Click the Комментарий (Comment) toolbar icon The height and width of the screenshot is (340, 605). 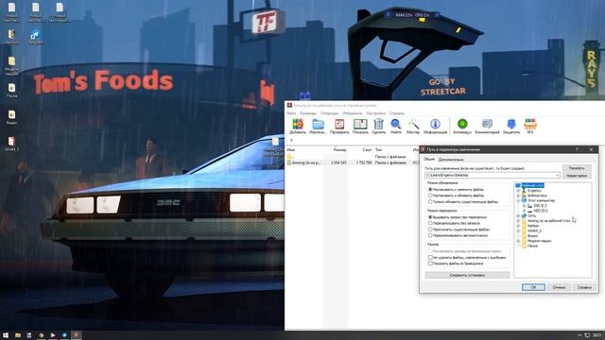click(x=487, y=126)
